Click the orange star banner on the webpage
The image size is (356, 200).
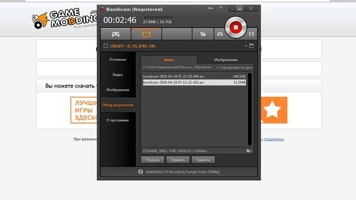tap(274, 110)
